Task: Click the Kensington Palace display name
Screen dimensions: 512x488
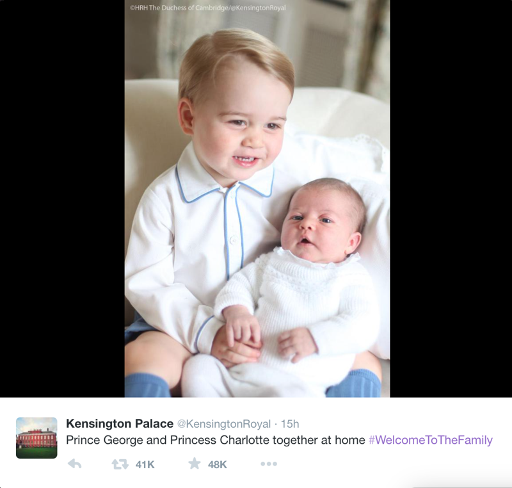Action: [120, 424]
